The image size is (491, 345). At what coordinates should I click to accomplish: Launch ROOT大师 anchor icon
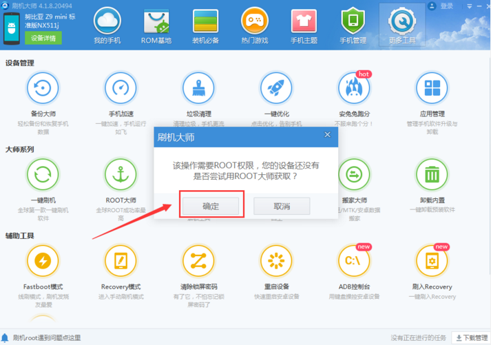(x=121, y=174)
